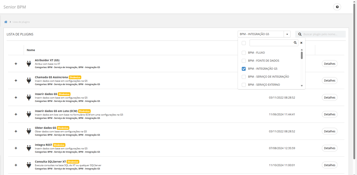Toggle the select-all checkbox in dropdown
The height and width of the screenshot is (175, 357).
pyautogui.click(x=244, y=43)
